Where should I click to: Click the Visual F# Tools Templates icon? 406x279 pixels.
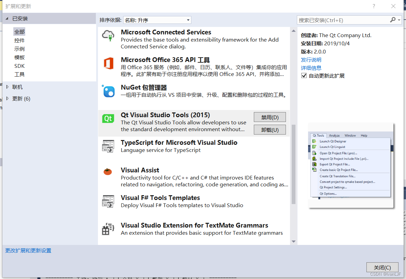108,201
